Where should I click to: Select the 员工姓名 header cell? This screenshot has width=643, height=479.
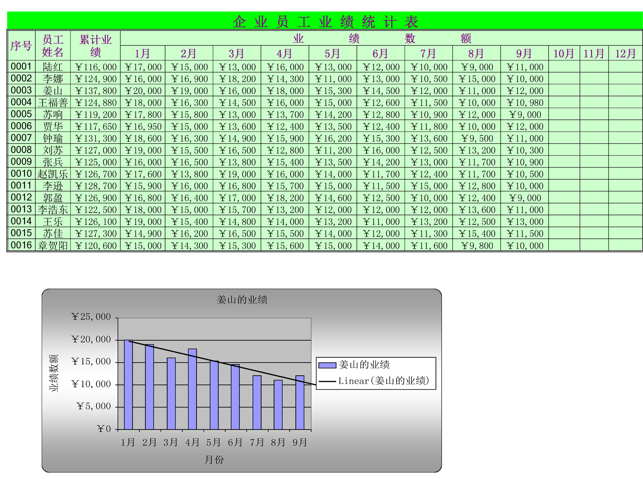tap(53, 46)
